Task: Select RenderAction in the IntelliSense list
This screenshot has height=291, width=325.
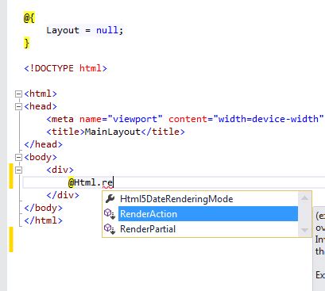Action: coord(208,214)
